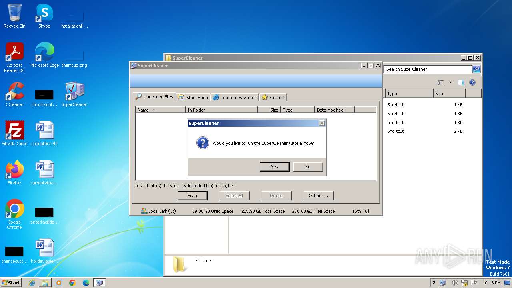Open Explorer help icon
Image resolution: width=512 pixels, height=288 pixels.
point(472,82)
